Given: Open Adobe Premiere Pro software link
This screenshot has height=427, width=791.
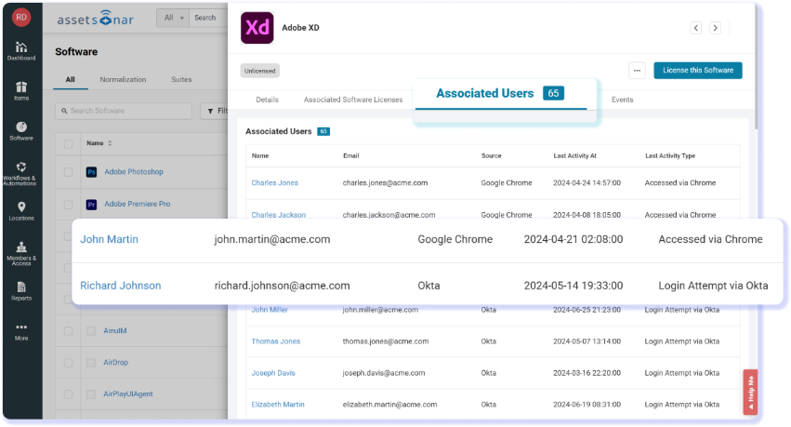Looking at the screenshot, I should 138,205.
